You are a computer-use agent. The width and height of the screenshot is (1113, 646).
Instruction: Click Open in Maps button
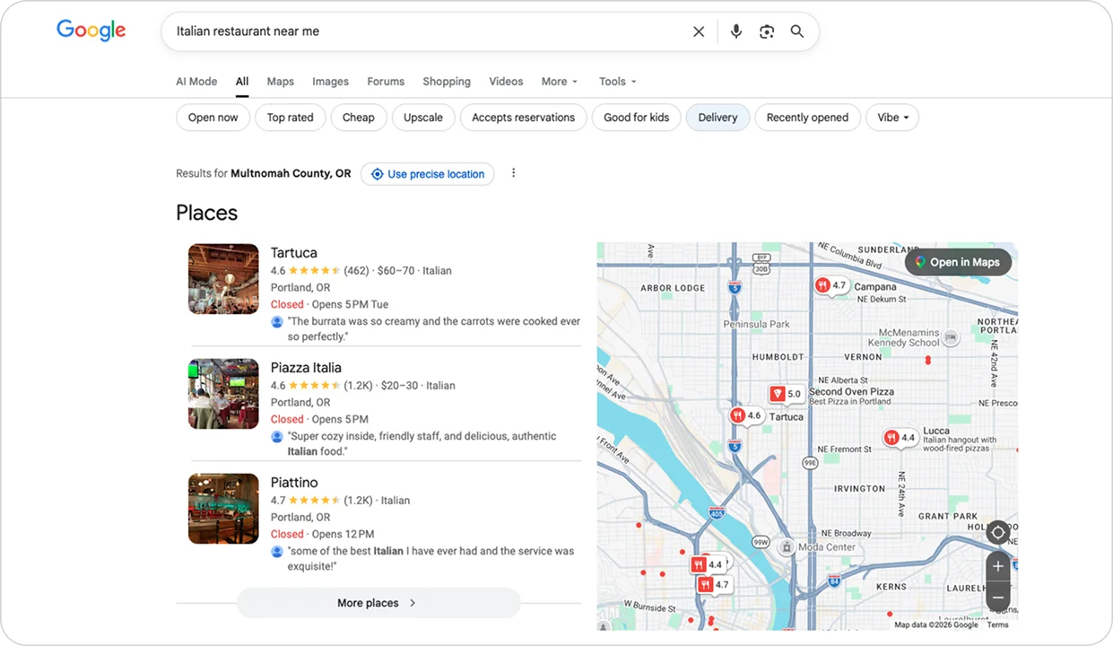coord(958,262)
